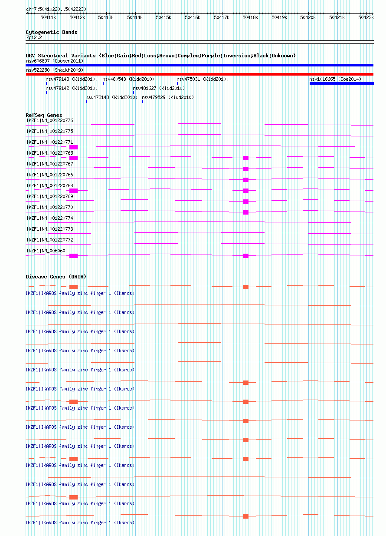Click the 50411k ruler tick label
Screen dimensions: 386x536
pos(48,18)
